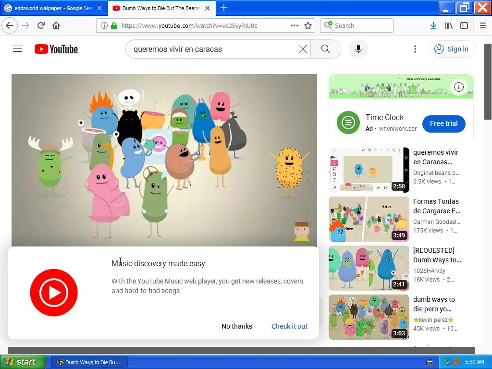Open YouTube settings three-dot menu
This screenshot has width=492, height=369.
point(415,49)
